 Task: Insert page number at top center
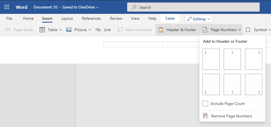point(232,59)
